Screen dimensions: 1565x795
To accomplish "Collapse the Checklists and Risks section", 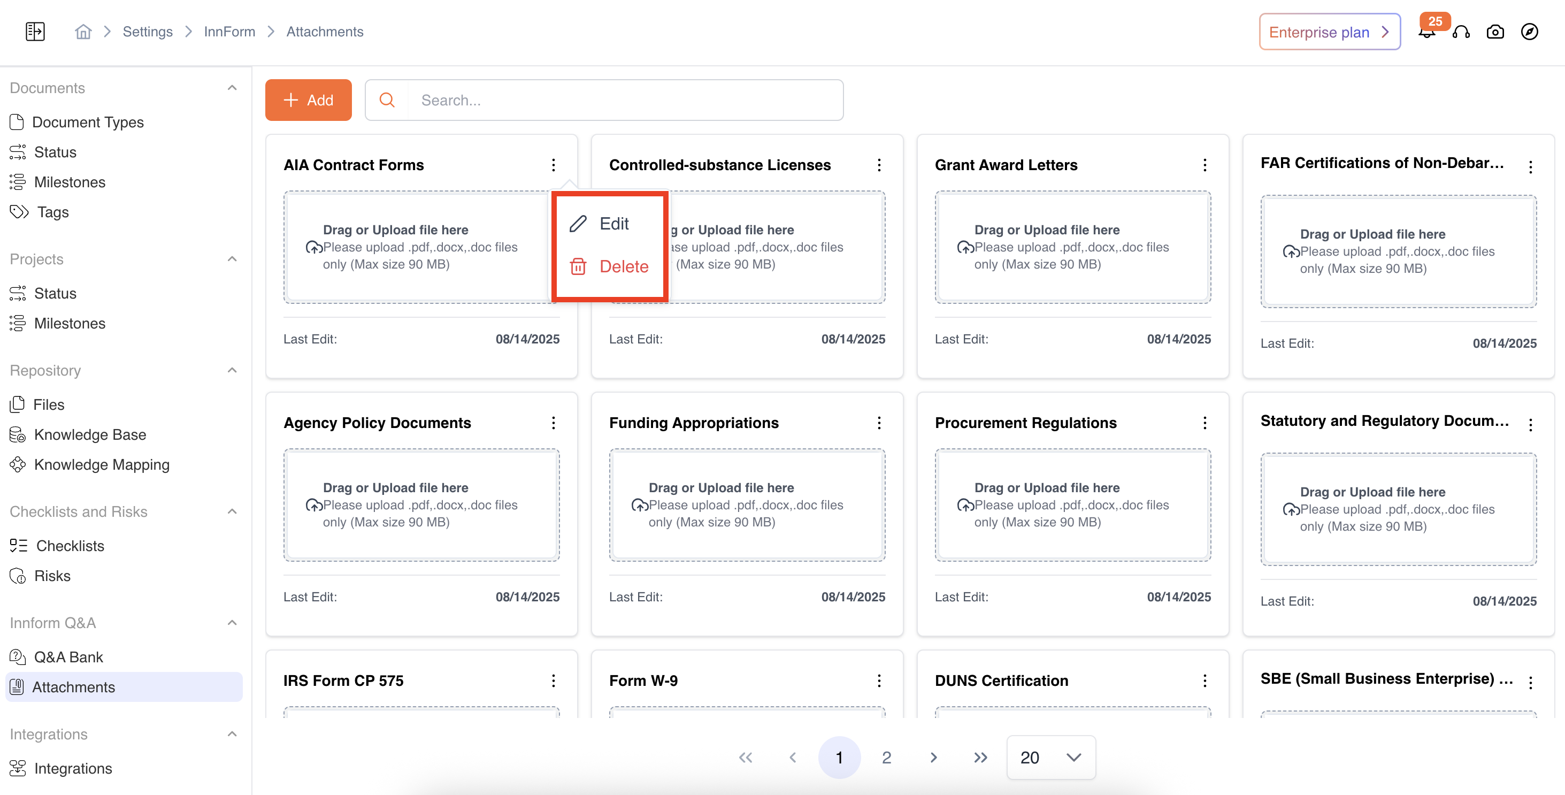I will tap(232, 511).
